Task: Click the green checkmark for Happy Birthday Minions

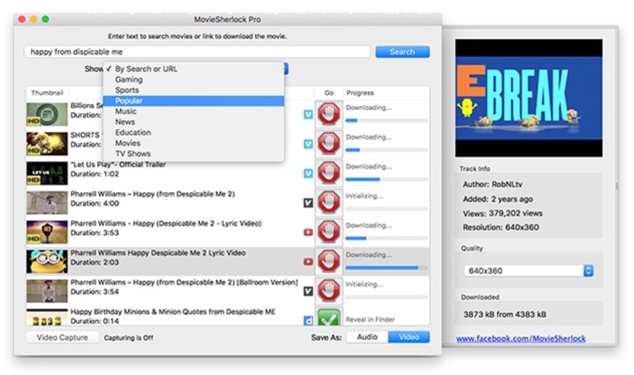Action: 328,317
